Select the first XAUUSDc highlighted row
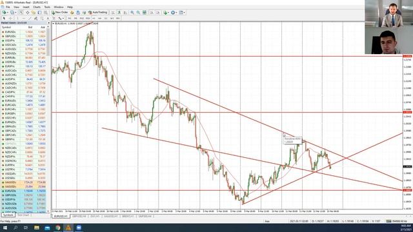Viewport: 413px width, 232px height. [24, 182]
